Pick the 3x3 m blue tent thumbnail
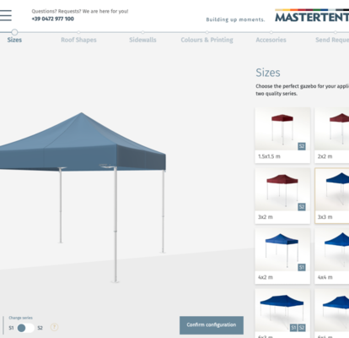Viewport: 349px width, 338px height. (x=332, y=196)
